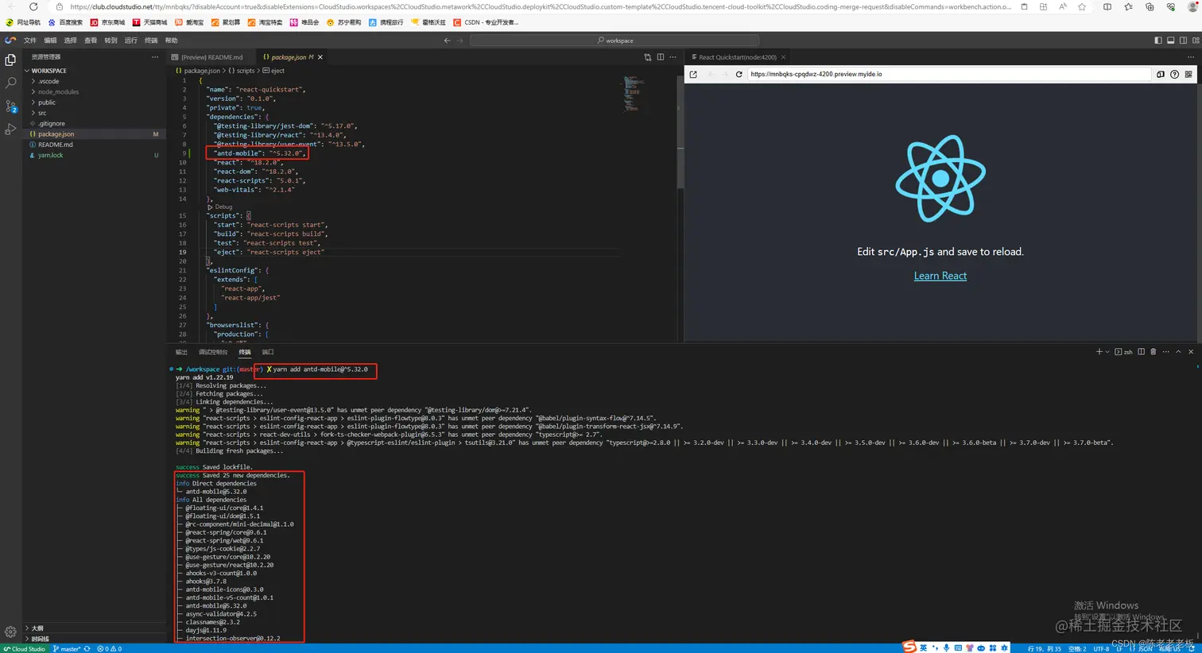This screenshot has width=1202, height=653.
Task: Open Run and Debug view
Action: pos(10,129)
